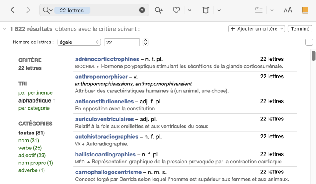Open the orange book icon
Screen dimensions: 316x184
[305, 10]
